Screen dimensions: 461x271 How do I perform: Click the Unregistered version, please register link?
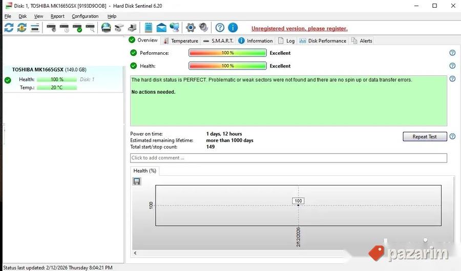[299, 29]
